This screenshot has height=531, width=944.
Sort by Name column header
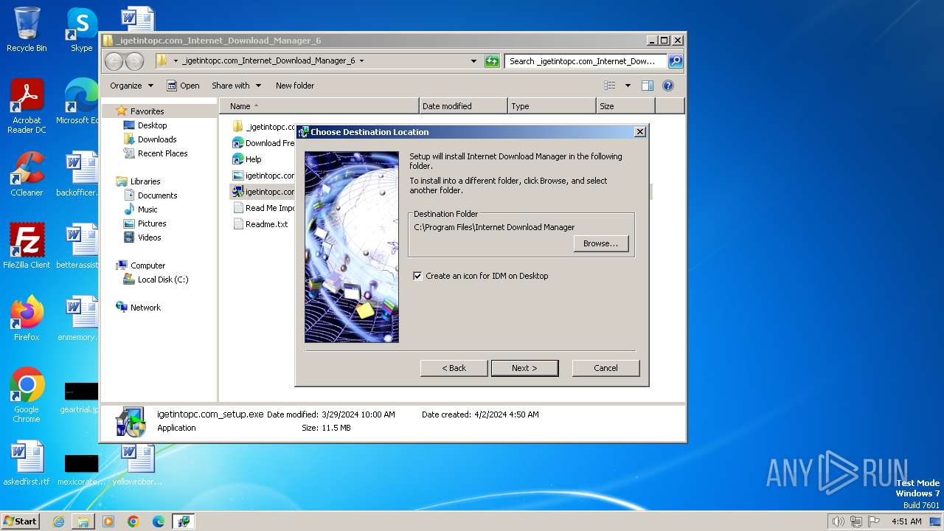(x=319, y=106)
